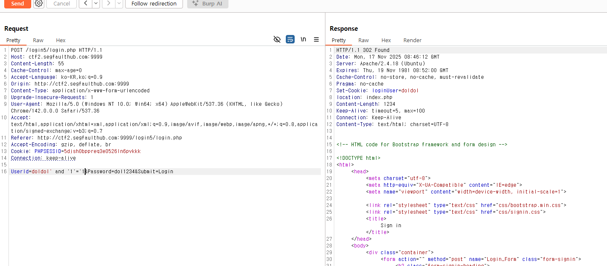
Task: Expand the back history dropdown arrow
Action: pyautogui.click(x=96, y=3)
